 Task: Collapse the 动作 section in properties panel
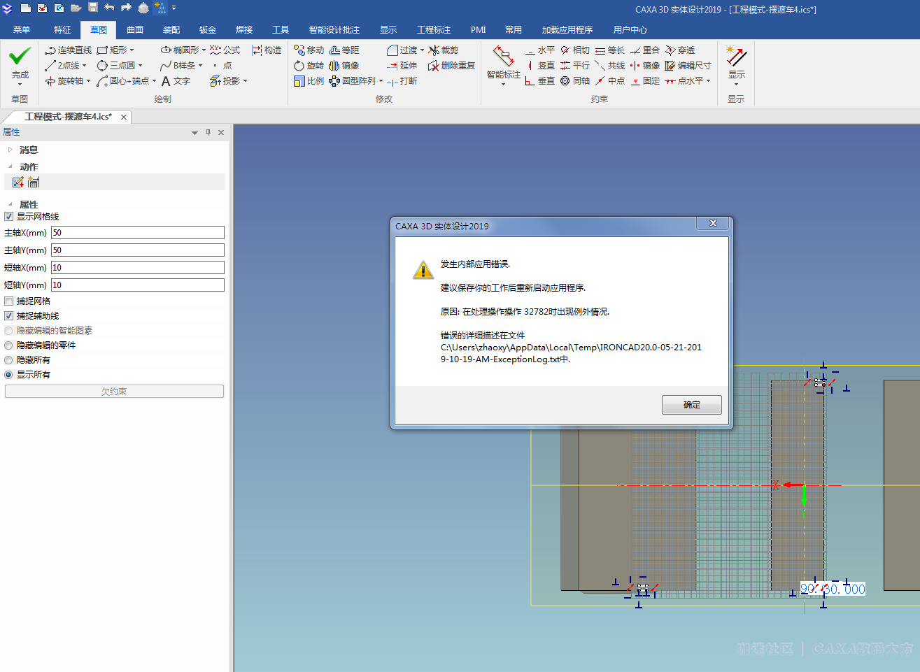[10, 166]
